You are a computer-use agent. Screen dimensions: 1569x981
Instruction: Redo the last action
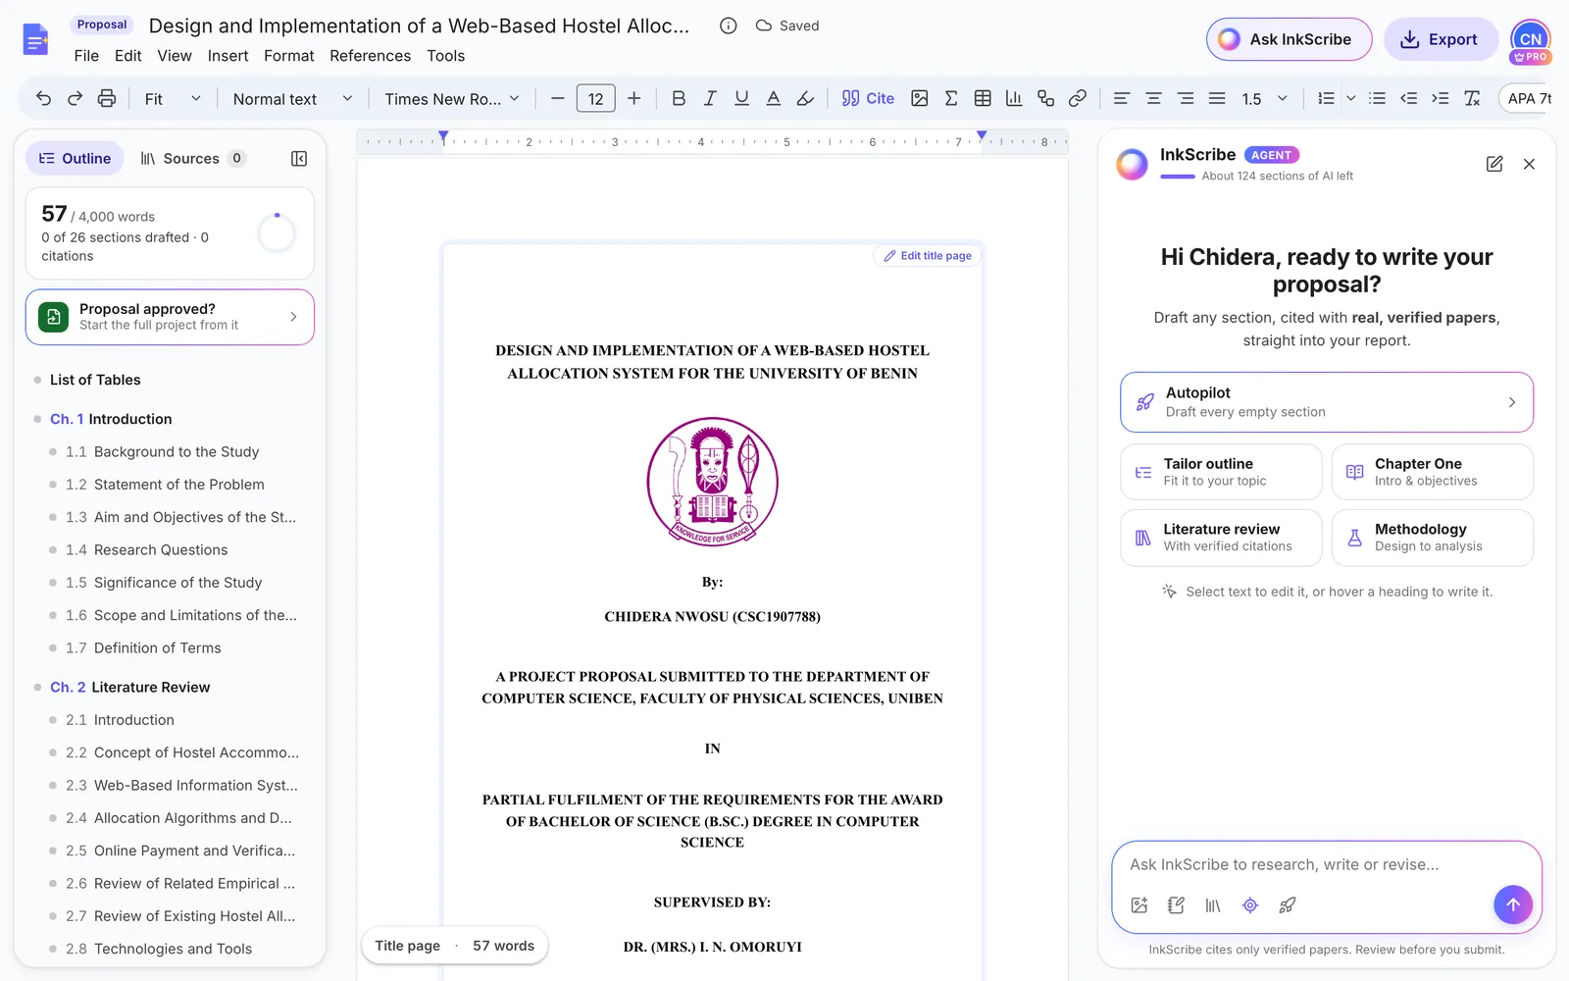75,98
